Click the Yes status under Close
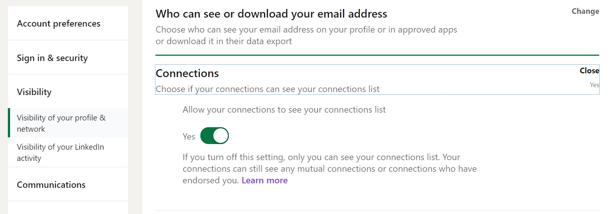The width and height of the screenshot is (612, 214). tap(594, 85)
